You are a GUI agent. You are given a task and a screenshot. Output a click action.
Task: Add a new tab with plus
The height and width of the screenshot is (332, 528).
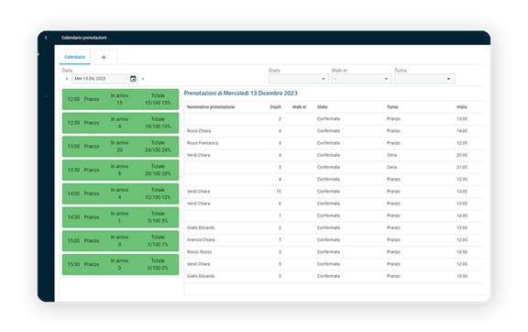pos(104,57)
